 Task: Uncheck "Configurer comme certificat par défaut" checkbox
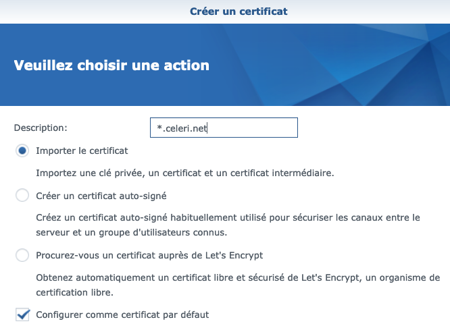click(22, 315)
